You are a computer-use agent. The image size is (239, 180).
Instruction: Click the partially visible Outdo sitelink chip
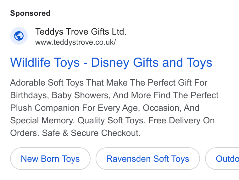point(222,159)
